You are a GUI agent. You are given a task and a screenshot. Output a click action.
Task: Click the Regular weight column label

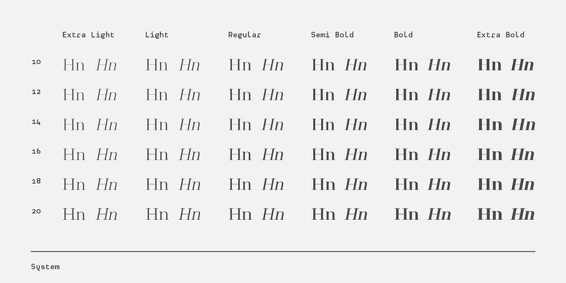coord(244,35)
